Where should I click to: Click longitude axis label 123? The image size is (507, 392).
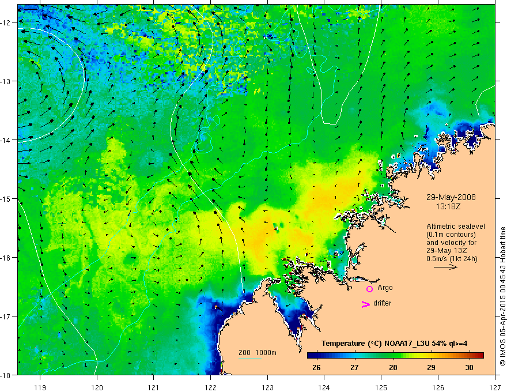click(267, 387)
